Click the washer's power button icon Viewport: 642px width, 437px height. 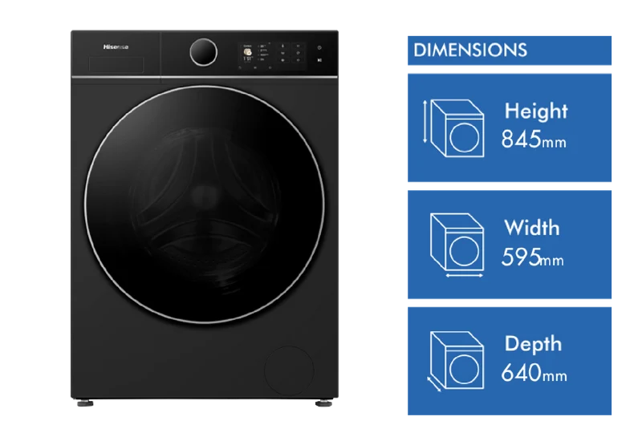click(319, 47)
